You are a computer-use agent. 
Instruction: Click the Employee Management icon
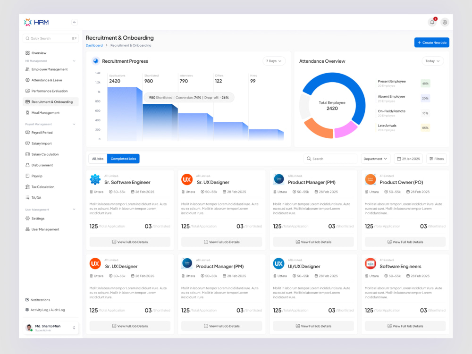27,69
